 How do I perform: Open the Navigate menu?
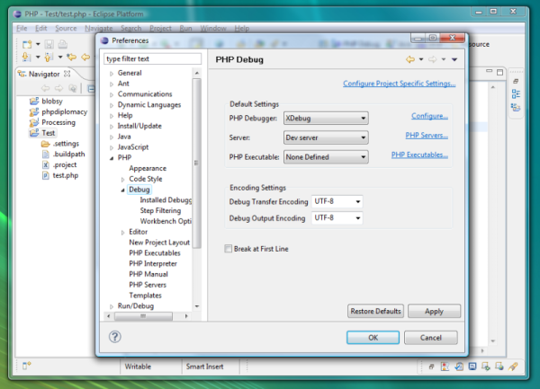click(99, 28)
